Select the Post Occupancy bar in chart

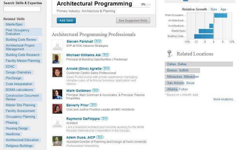[x=221, y=15]
